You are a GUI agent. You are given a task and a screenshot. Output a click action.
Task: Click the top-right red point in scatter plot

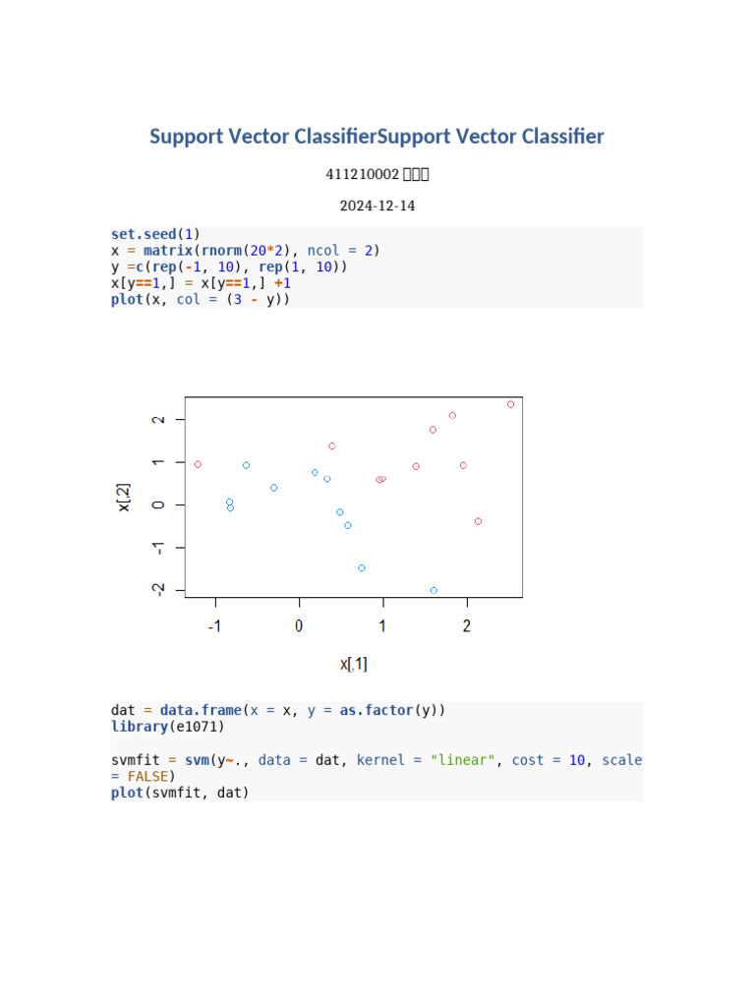tap(510, 404)
